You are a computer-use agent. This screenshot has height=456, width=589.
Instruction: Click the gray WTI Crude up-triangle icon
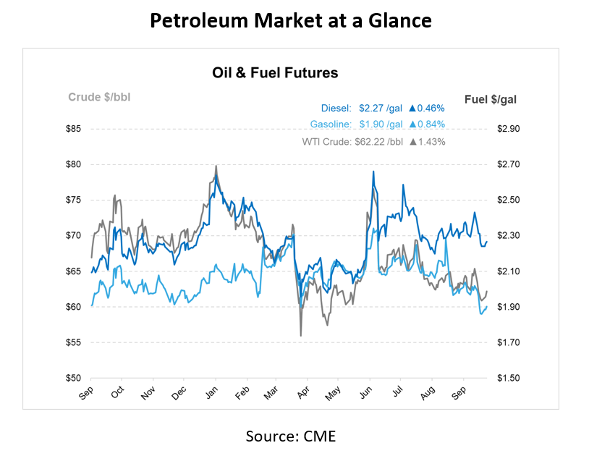click(413, 141)
